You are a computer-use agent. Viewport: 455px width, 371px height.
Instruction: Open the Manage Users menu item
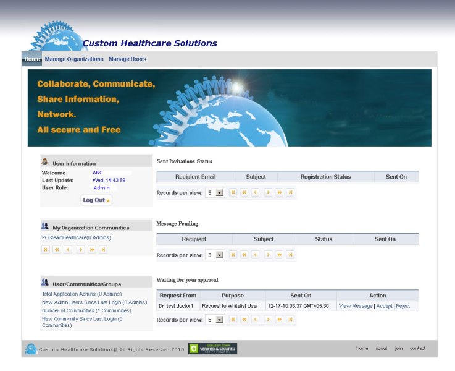point(127,59)
